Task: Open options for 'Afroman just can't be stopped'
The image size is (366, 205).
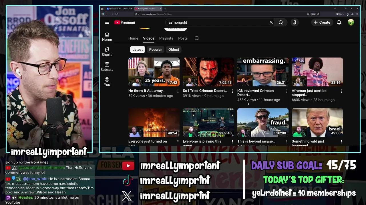Action: point(341,91)
